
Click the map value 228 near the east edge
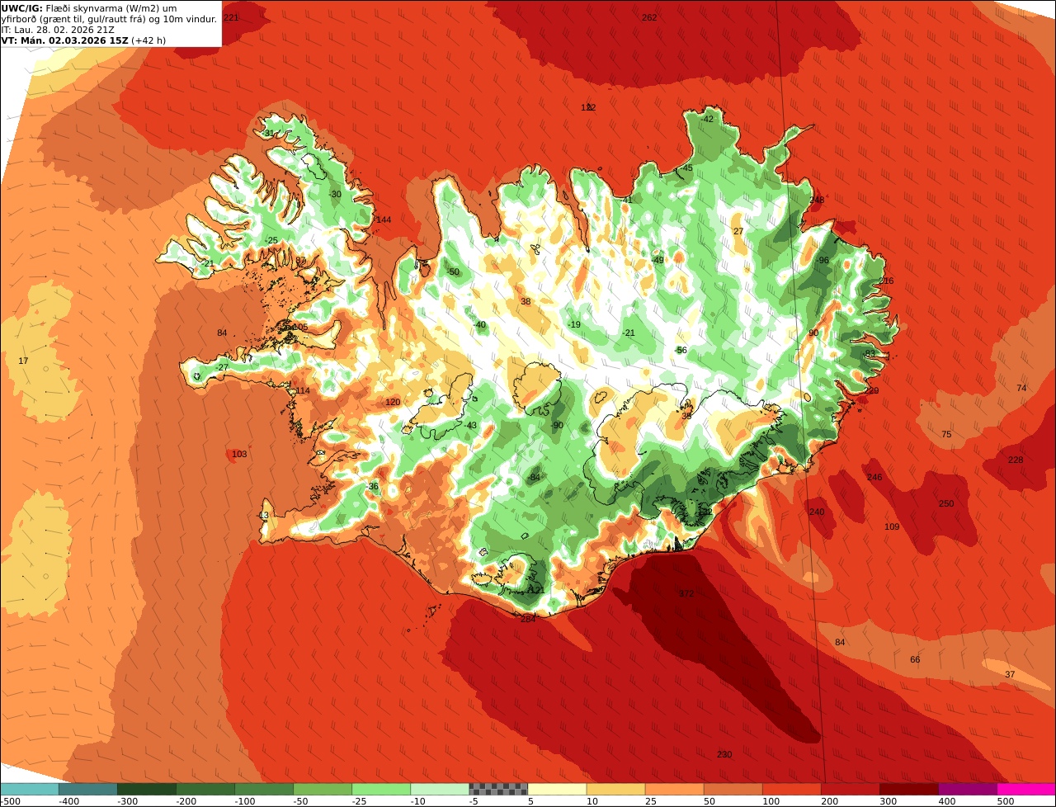[1016, 460]
